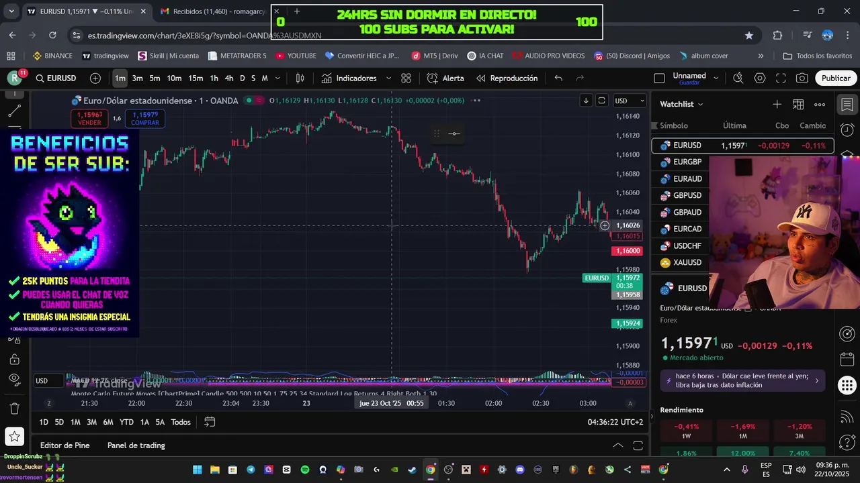Click the VENDER sell price button
The image size is (860, 483).
pyautogui.click(x=89, y=119)
